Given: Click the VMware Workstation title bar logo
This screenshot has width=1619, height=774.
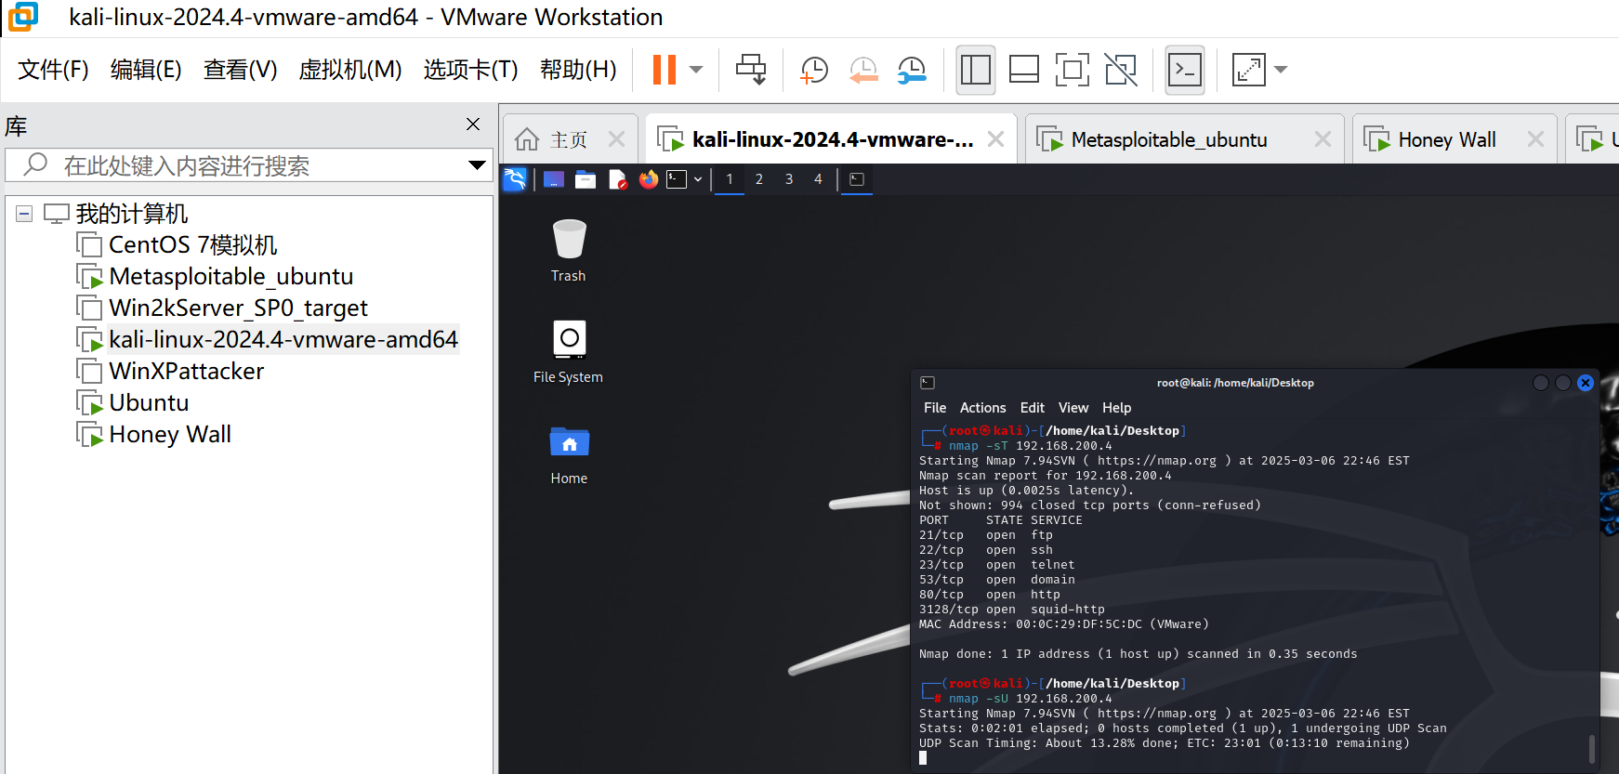Looking at the screenshot, I should click(23, 17).
